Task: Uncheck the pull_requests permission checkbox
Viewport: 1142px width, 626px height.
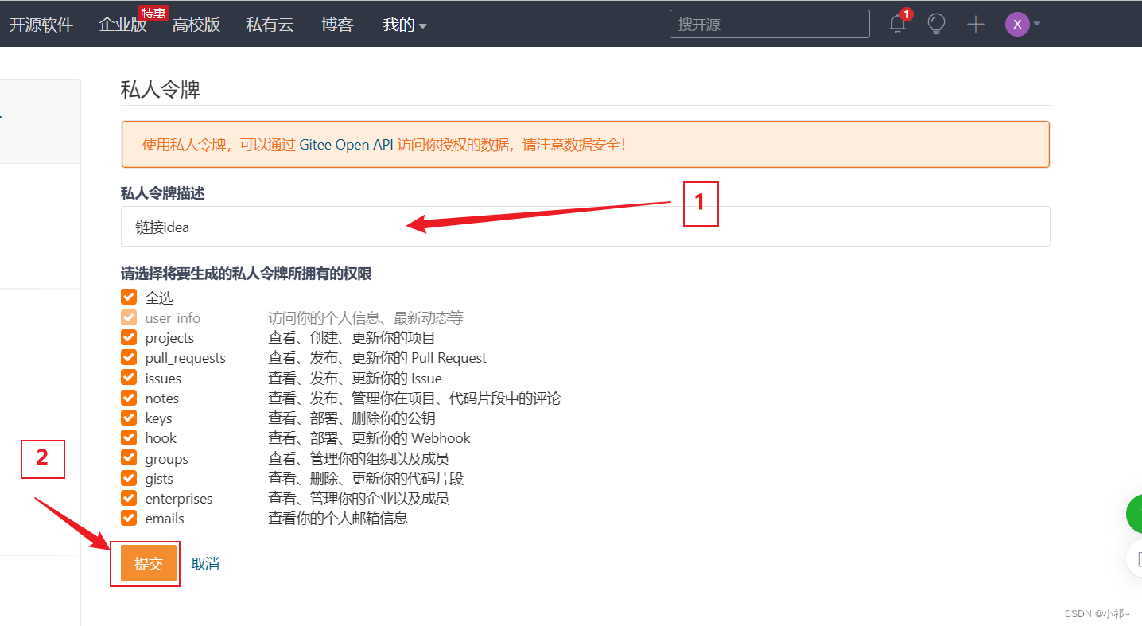Action: point(129,357)
